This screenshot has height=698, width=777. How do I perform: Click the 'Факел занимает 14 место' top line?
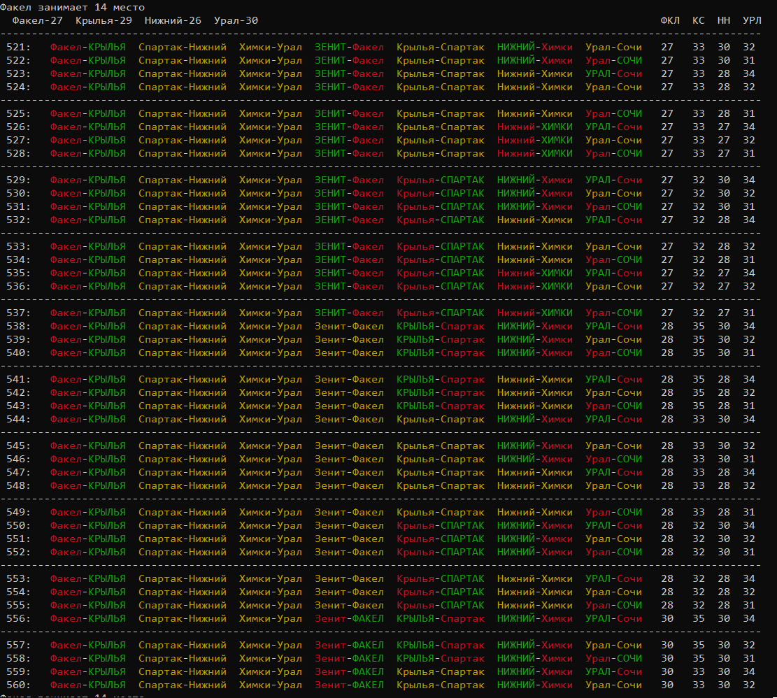[72, 8]
